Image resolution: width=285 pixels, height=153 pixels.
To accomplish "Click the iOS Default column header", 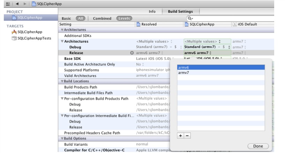I will tap(253, 24).
